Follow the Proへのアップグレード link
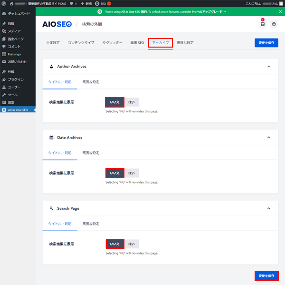The height and width of the screenshot is (285, 285). tap(207, 11)
